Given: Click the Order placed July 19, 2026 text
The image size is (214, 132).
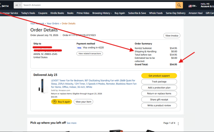Looking at the screenshot, I should [44, 35].
